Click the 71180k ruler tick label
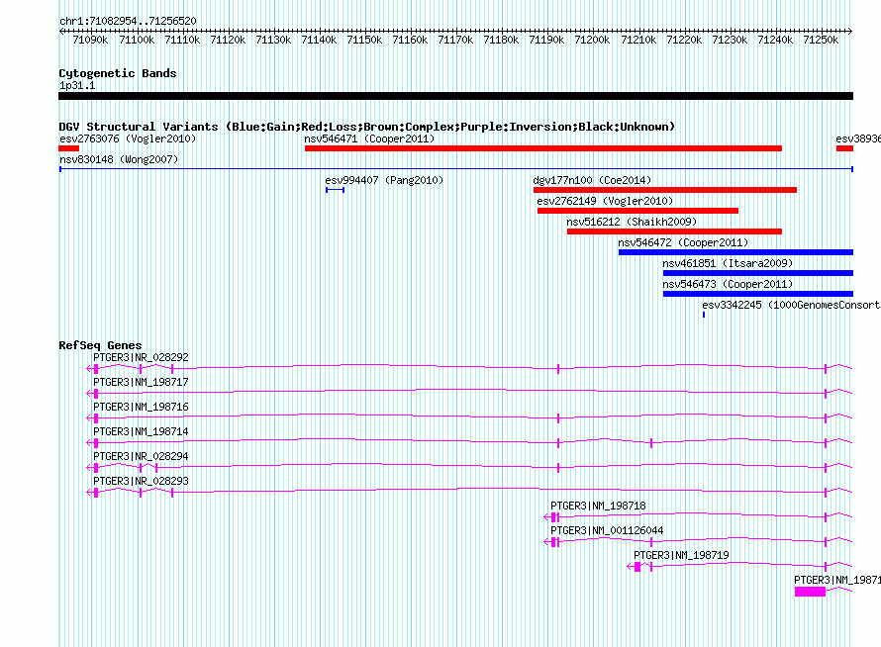 tap(501, 40)
